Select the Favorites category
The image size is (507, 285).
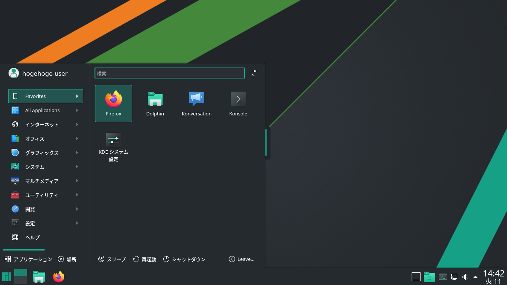point(46,96)
